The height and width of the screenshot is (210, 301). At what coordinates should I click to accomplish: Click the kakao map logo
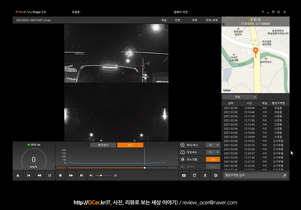227,90
